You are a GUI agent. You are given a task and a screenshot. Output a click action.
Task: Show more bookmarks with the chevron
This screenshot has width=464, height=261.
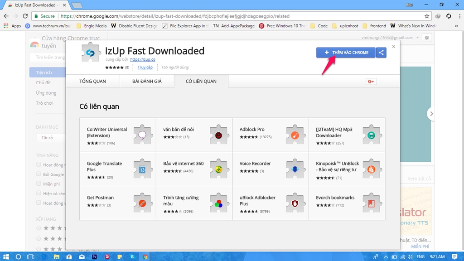click(x=457, y=26)
